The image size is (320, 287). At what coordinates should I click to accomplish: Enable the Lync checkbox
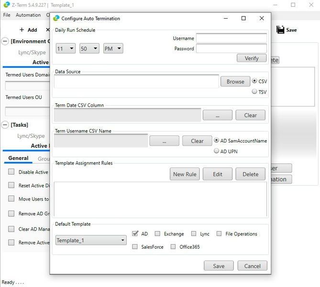coord(194,233)
